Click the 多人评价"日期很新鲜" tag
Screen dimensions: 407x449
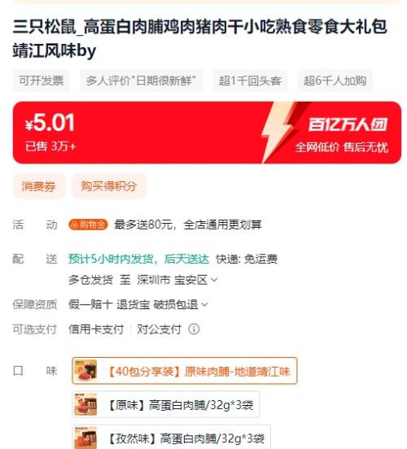coord(141,81)
